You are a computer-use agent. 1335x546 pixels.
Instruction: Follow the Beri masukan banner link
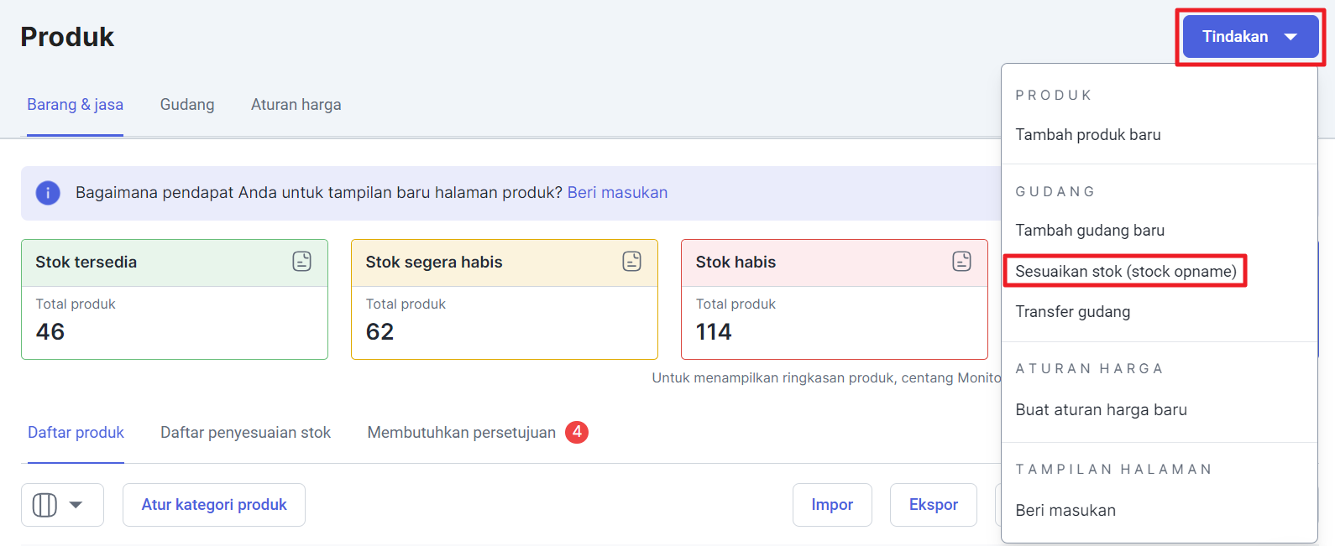pos(617,193)
